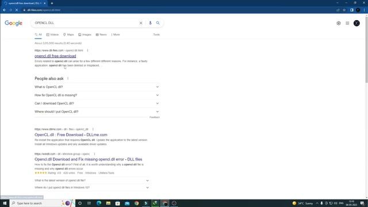The width and height of the screenshot is (368, 207).
Task: Switch to the News tab
Action: coord(101,34)
